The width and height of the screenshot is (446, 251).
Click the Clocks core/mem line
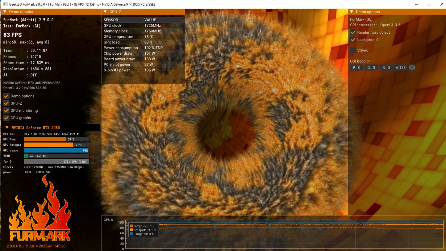[44, 167]
